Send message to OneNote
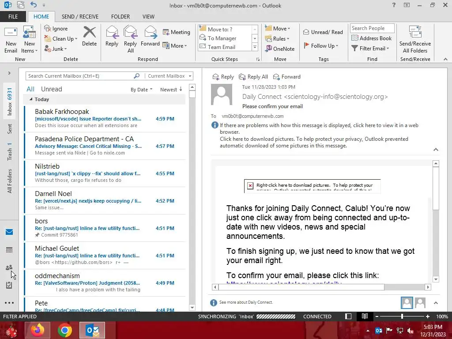Screen dimensions: 452x339 (280, 49)
